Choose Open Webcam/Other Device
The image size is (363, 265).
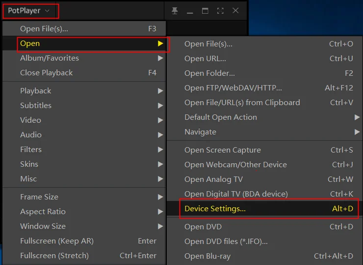click(264, 165)
